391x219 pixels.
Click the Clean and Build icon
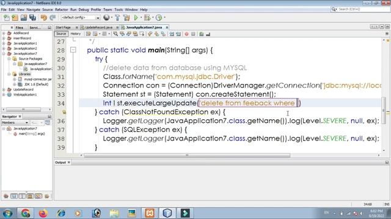(126, 18)
